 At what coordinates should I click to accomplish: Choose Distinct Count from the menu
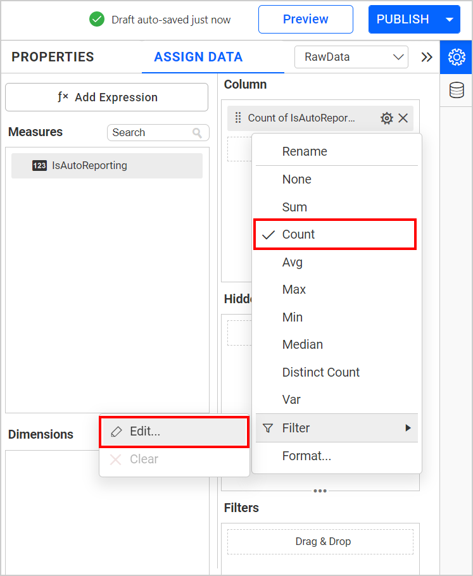pos(320,372)
